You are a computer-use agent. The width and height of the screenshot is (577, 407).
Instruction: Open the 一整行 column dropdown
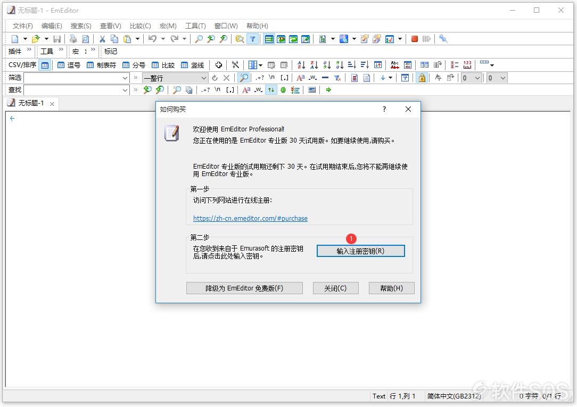[x=203, y=78]
